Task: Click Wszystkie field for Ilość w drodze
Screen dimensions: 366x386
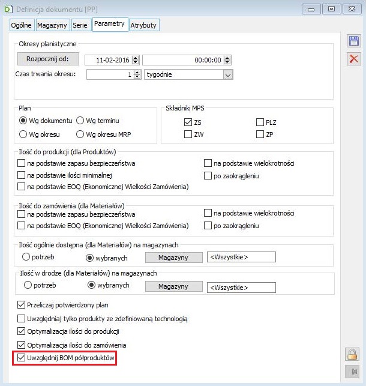Action: pos(241,288)
